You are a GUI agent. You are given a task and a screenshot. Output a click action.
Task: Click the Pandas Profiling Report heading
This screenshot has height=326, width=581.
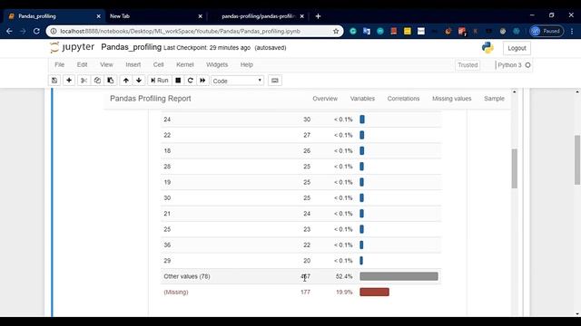pyautogui.click(x=151, y=99)
